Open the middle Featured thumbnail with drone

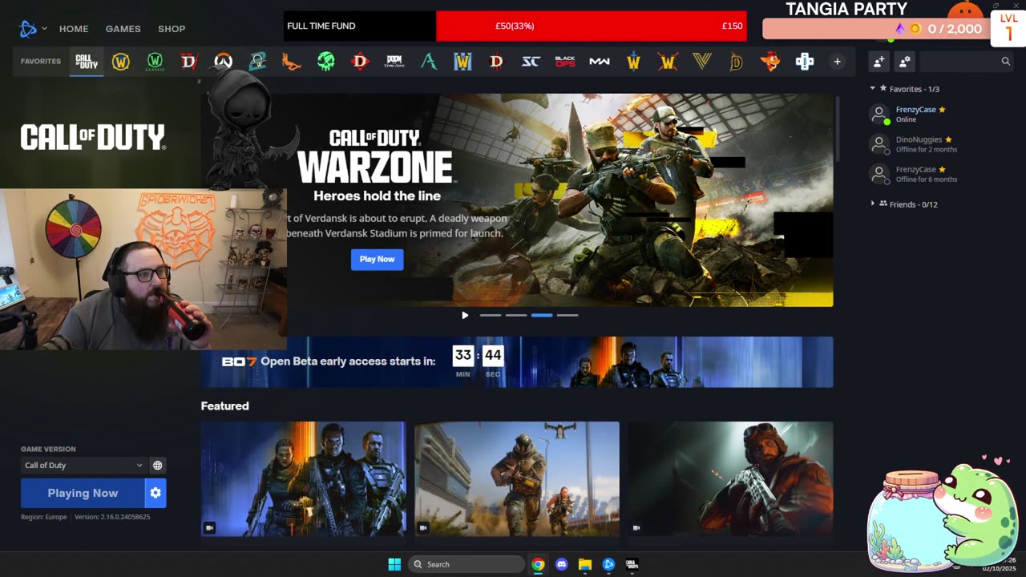tap(517, 479)
